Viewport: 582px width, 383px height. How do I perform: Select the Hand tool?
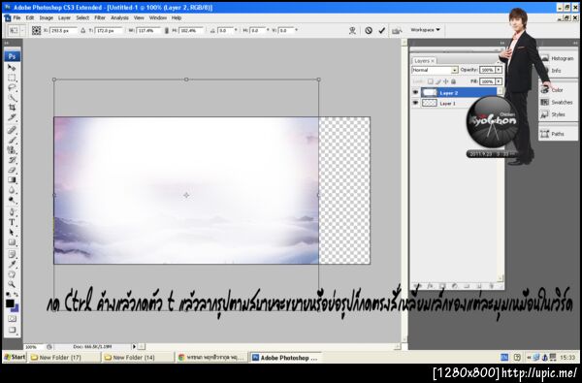12,274
